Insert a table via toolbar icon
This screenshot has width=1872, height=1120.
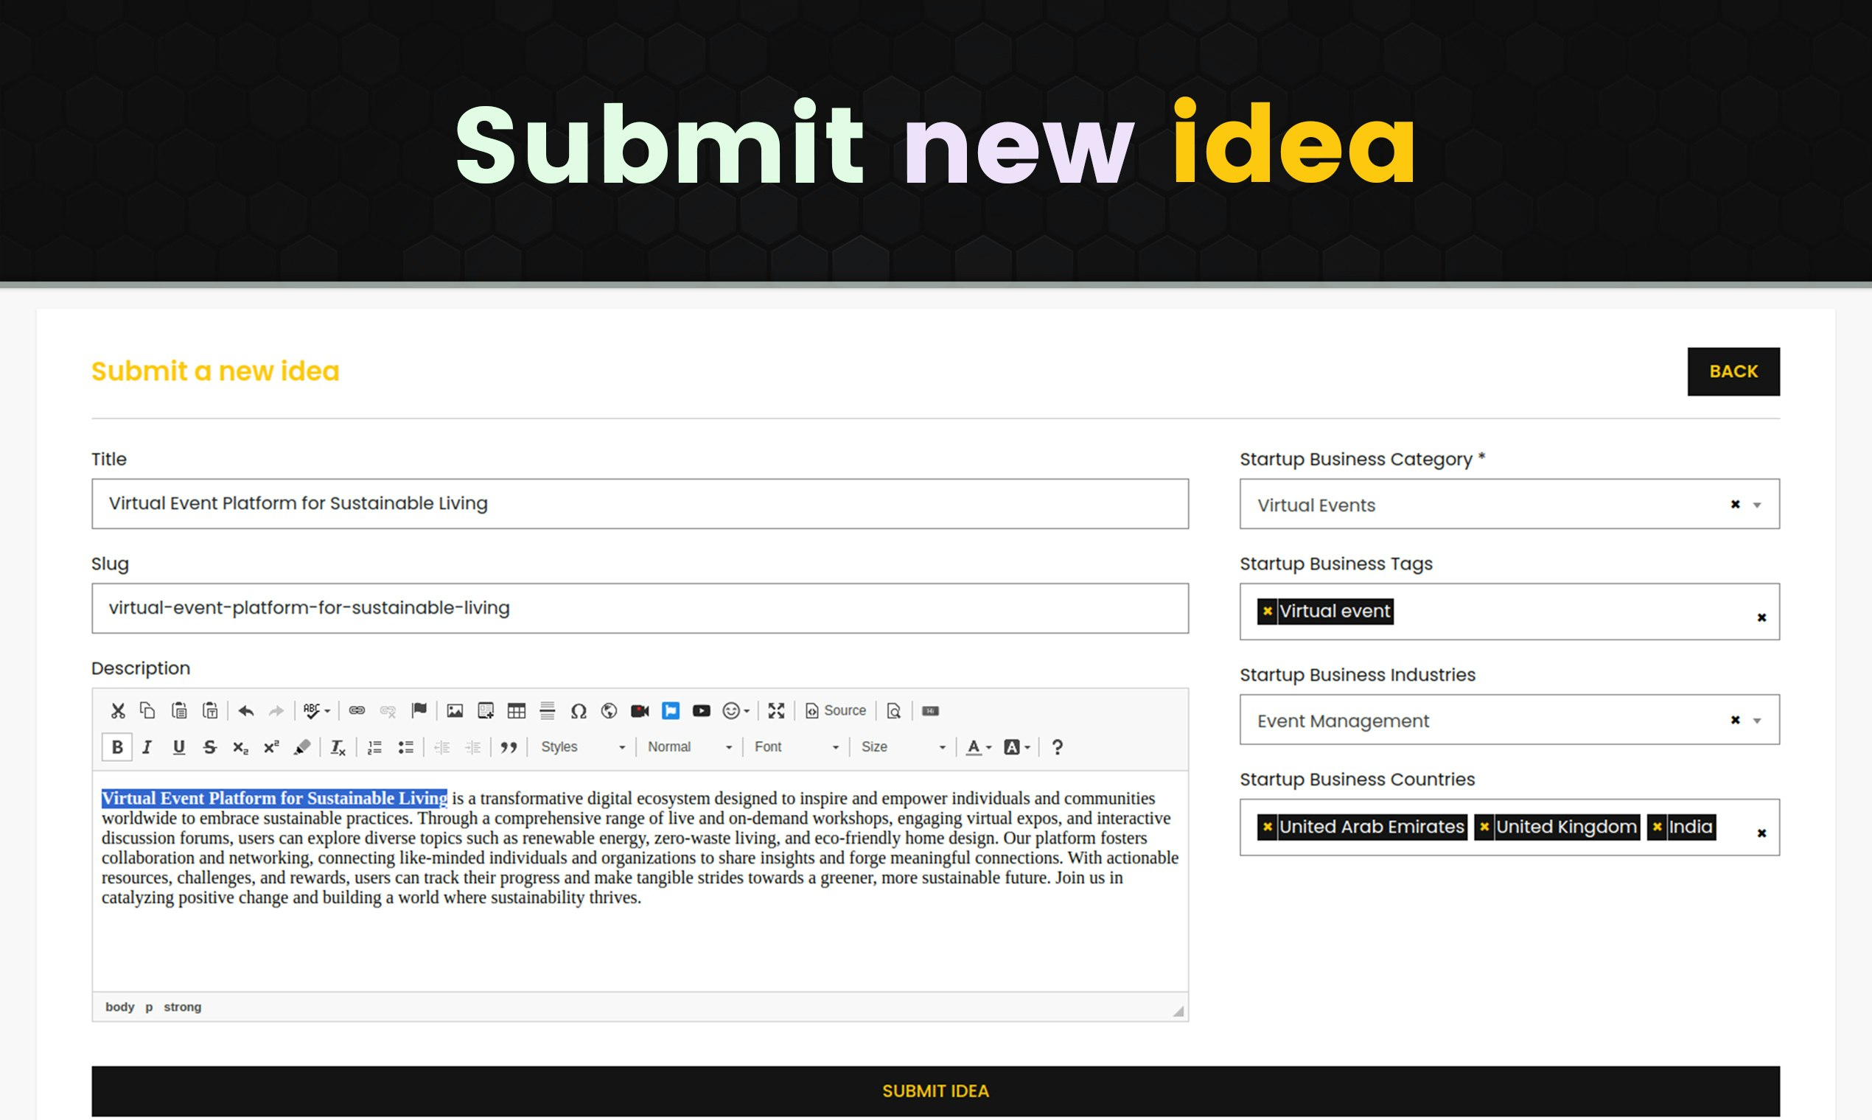[x=517, y=710]
